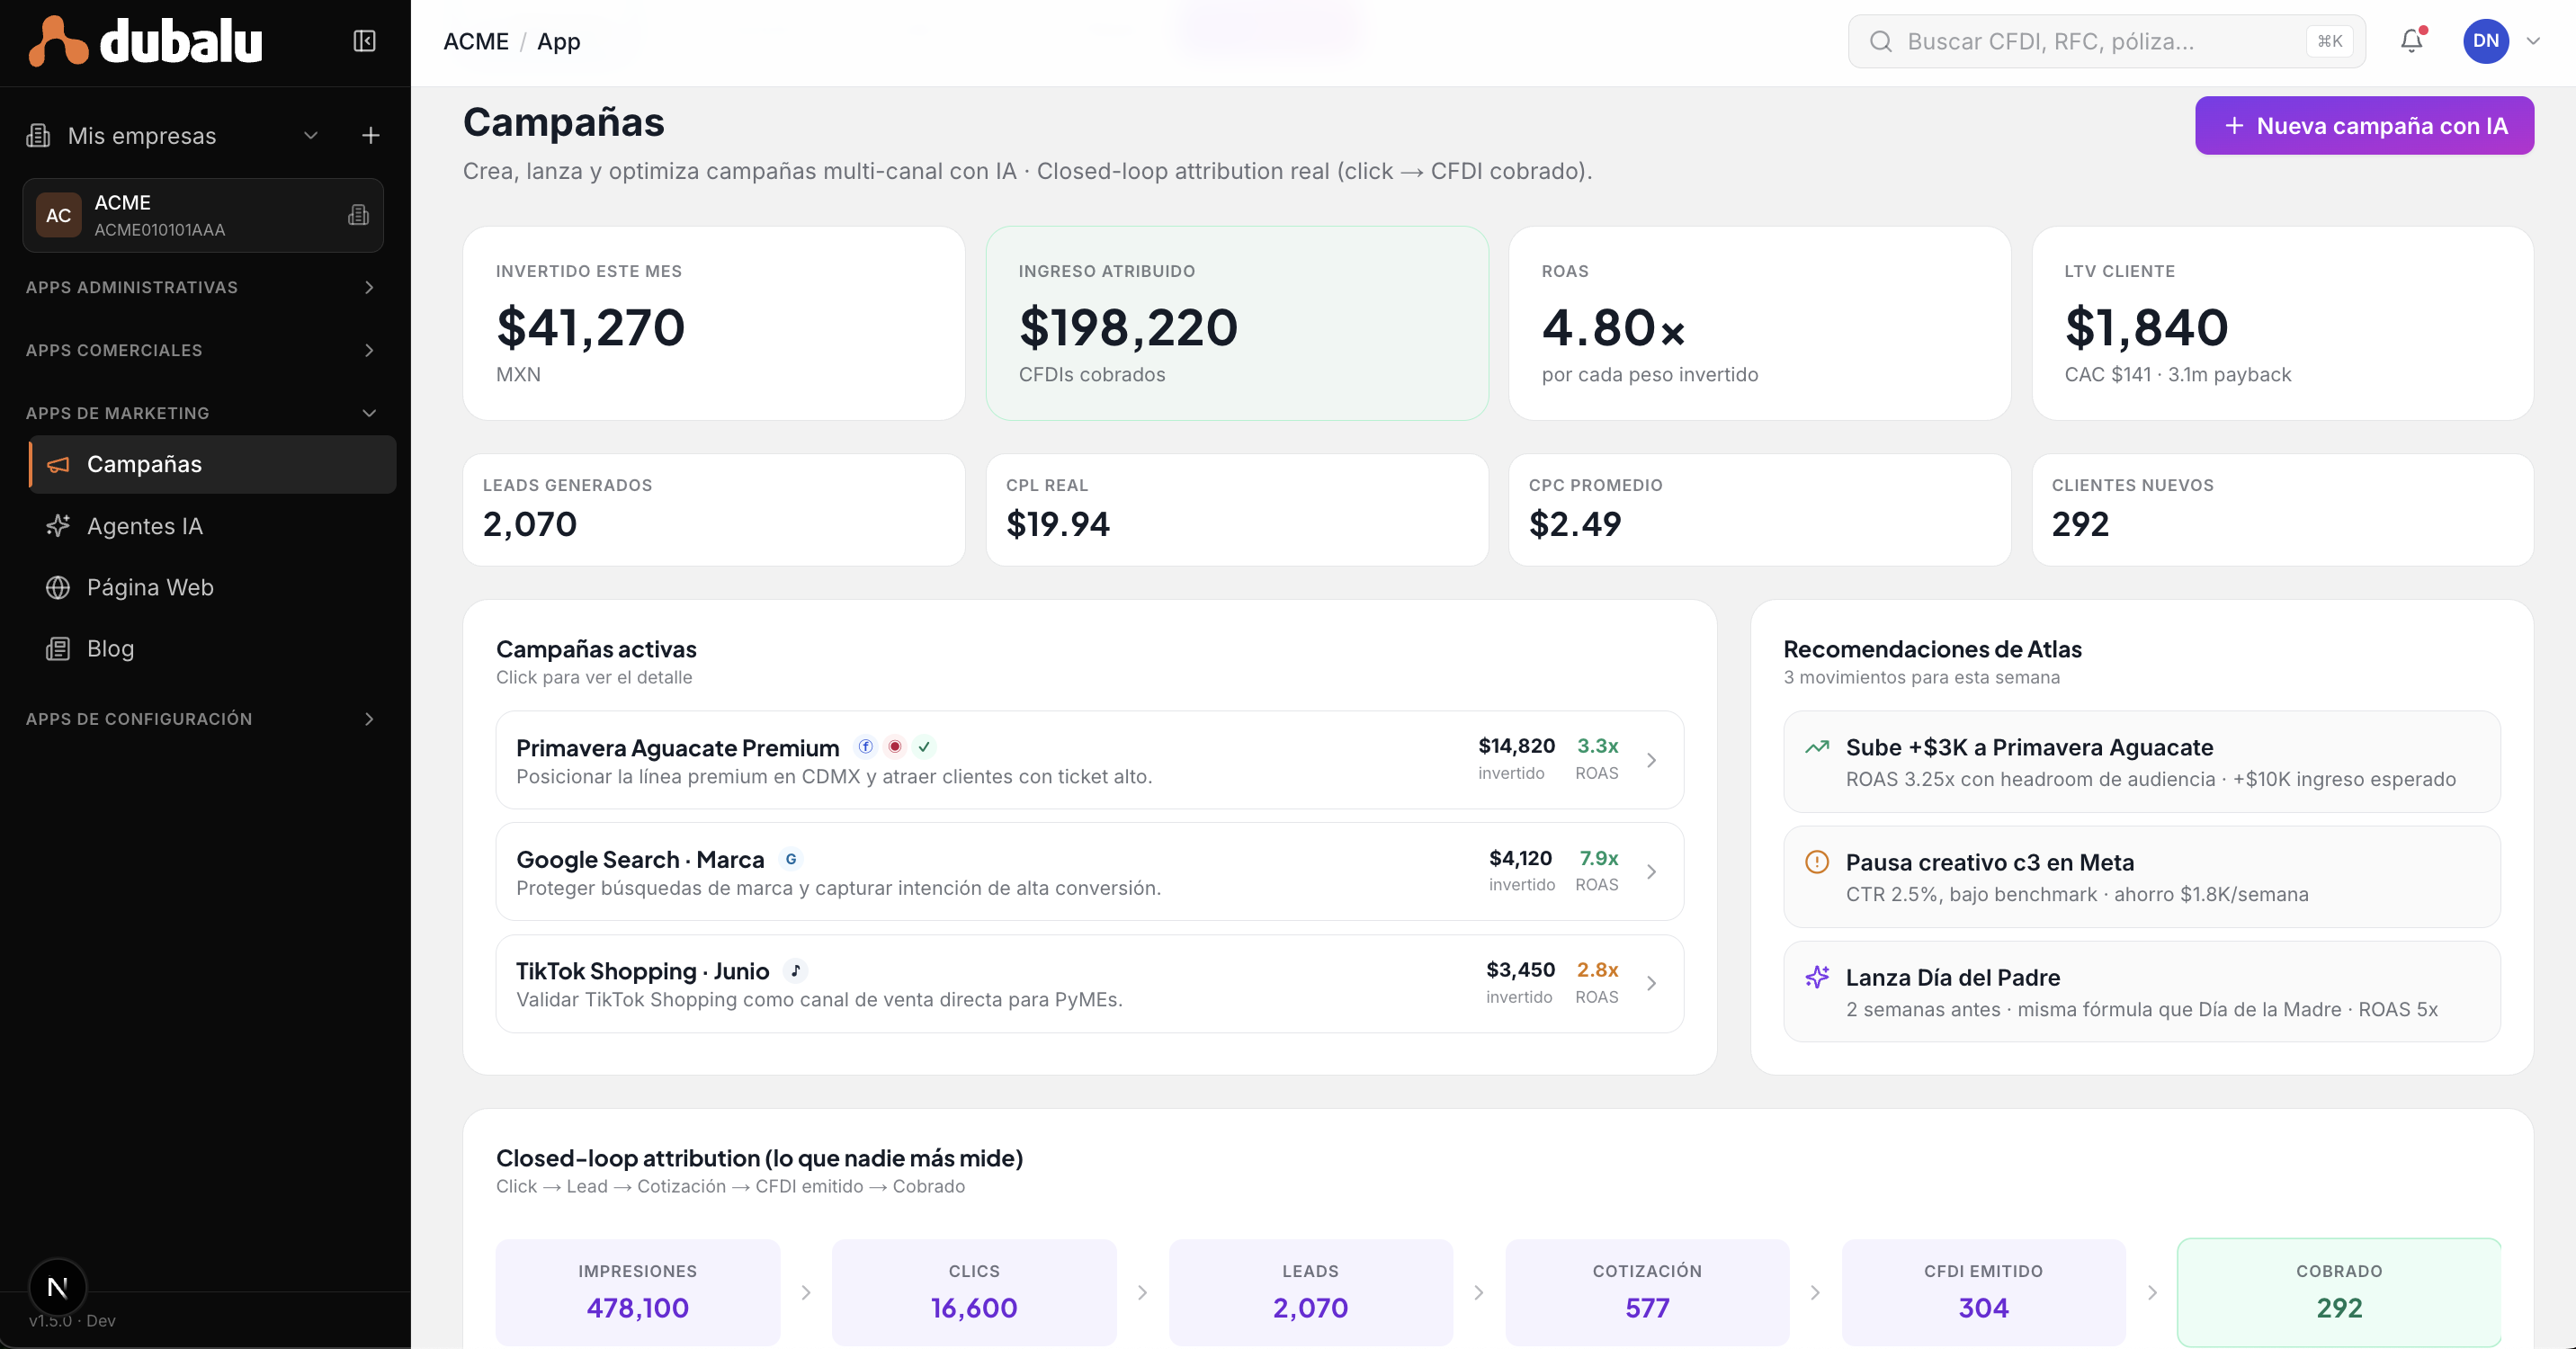Click Clics 16,600 funnel step

(974, 1292)
